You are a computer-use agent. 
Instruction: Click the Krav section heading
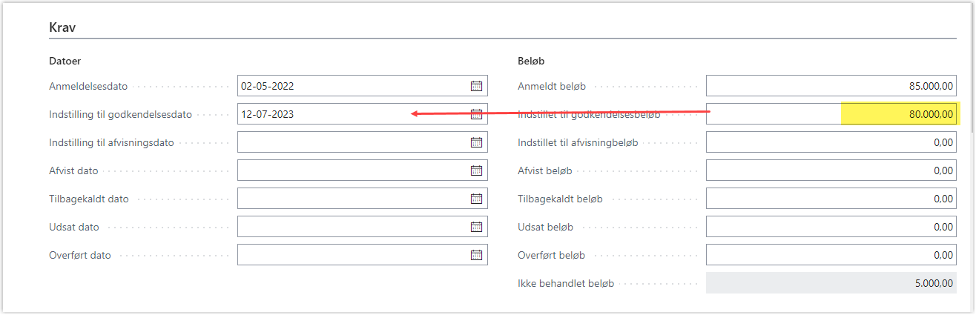tap(63, 27)
